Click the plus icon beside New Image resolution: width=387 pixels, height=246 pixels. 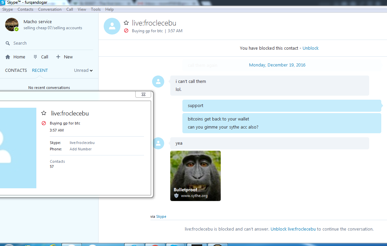(58, 57)
